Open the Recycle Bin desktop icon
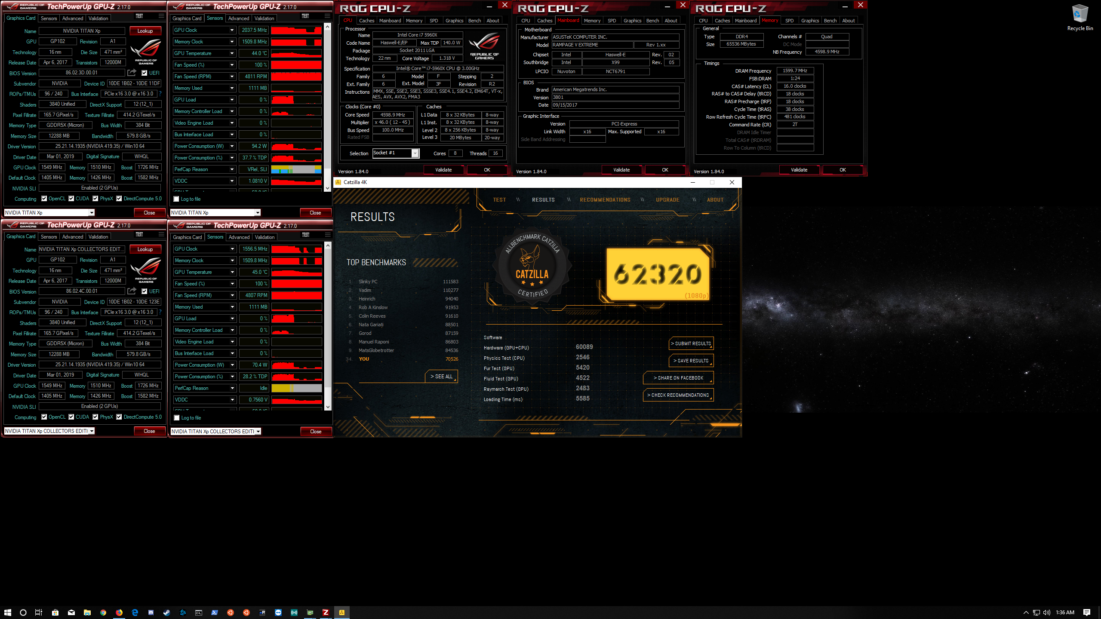Screen dimensions: 1101x619 tap(1080, 18)
